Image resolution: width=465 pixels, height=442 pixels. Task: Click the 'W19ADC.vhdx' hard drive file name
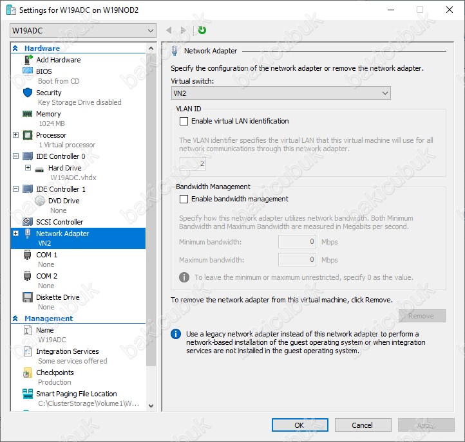(73, 178)
